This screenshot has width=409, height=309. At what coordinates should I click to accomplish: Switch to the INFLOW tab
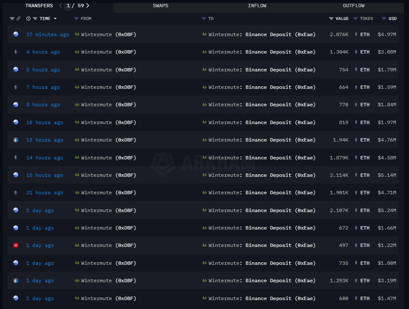click(257, 6)
